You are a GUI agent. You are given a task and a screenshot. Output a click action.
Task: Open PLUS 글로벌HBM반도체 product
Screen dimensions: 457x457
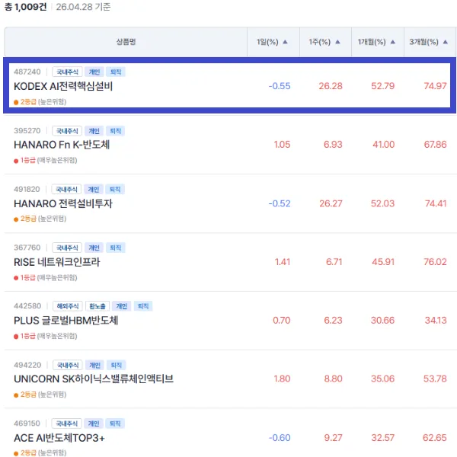(x=66, y=321)
